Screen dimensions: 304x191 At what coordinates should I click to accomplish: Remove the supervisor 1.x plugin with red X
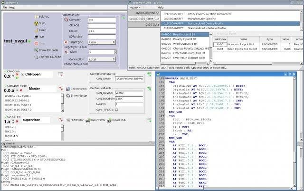(17, 121)
